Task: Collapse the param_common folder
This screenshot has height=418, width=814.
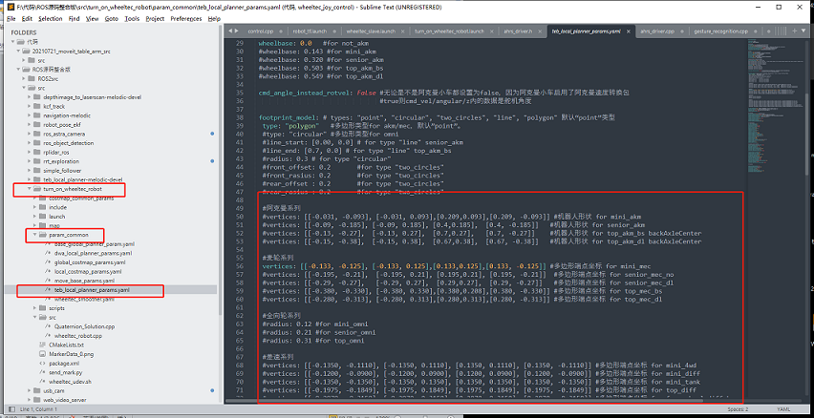Action: (35, 235)
